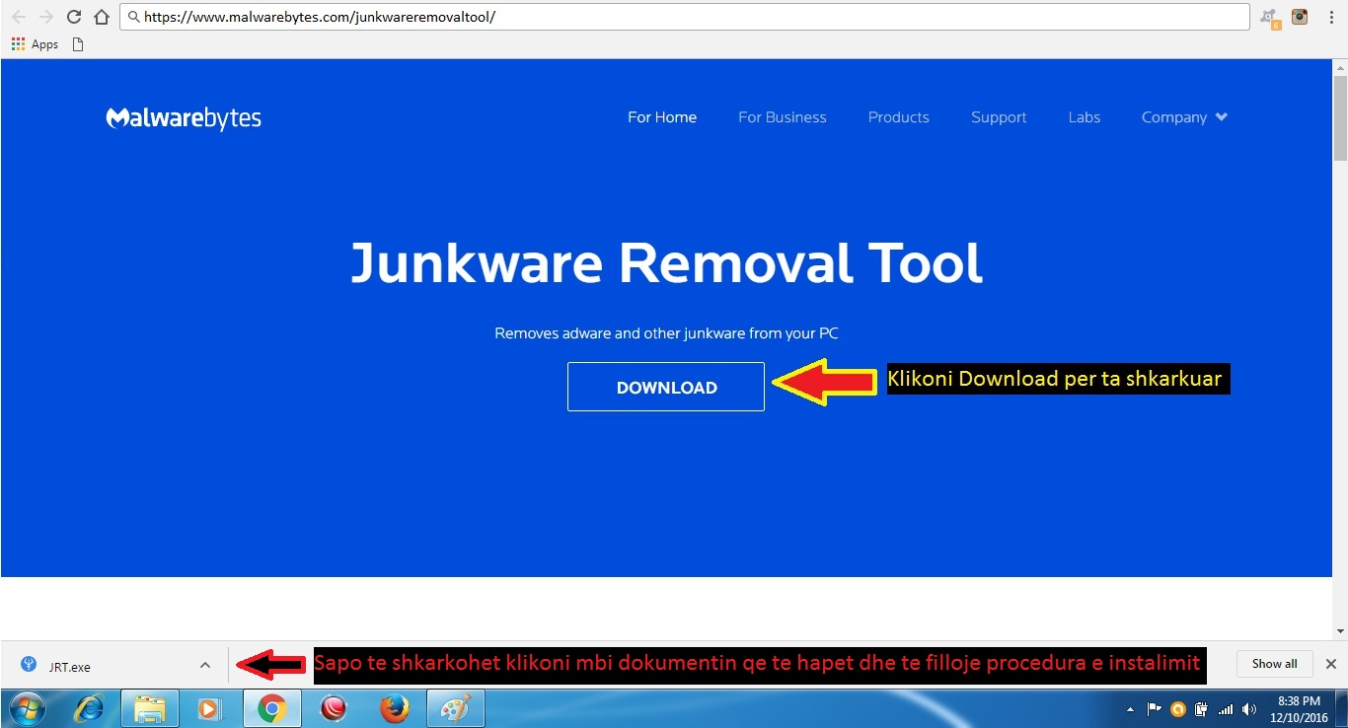This screenshot has width=1348, height=728.
Task: Check the power plug tray icon
Action: coord(1201,709)
